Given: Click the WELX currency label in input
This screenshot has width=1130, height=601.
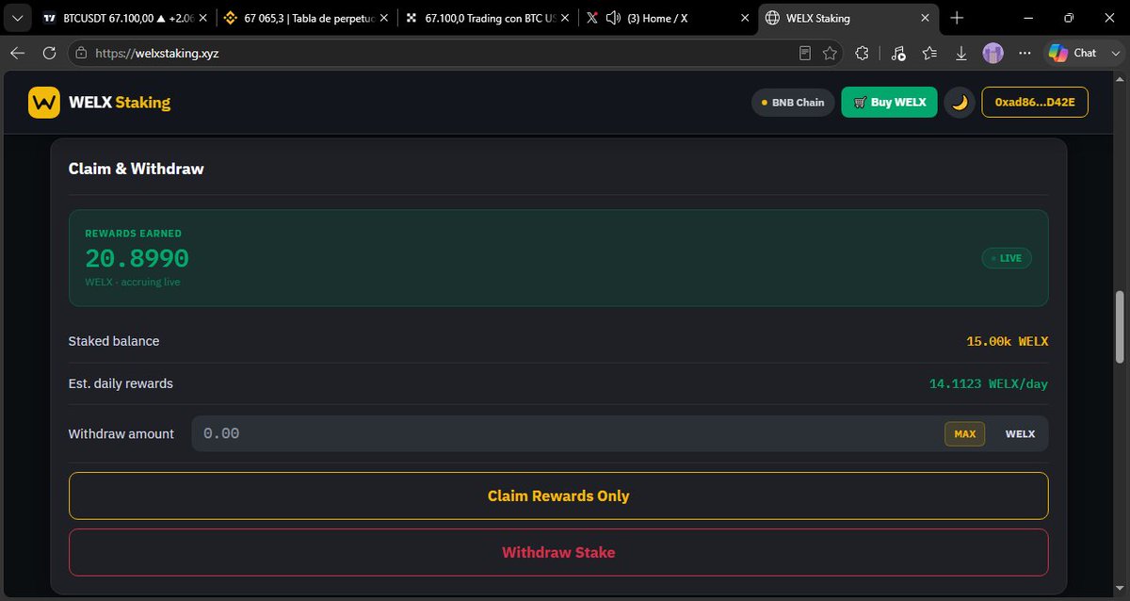Looking at the screenshot, I should click(x=1020, y=433).
